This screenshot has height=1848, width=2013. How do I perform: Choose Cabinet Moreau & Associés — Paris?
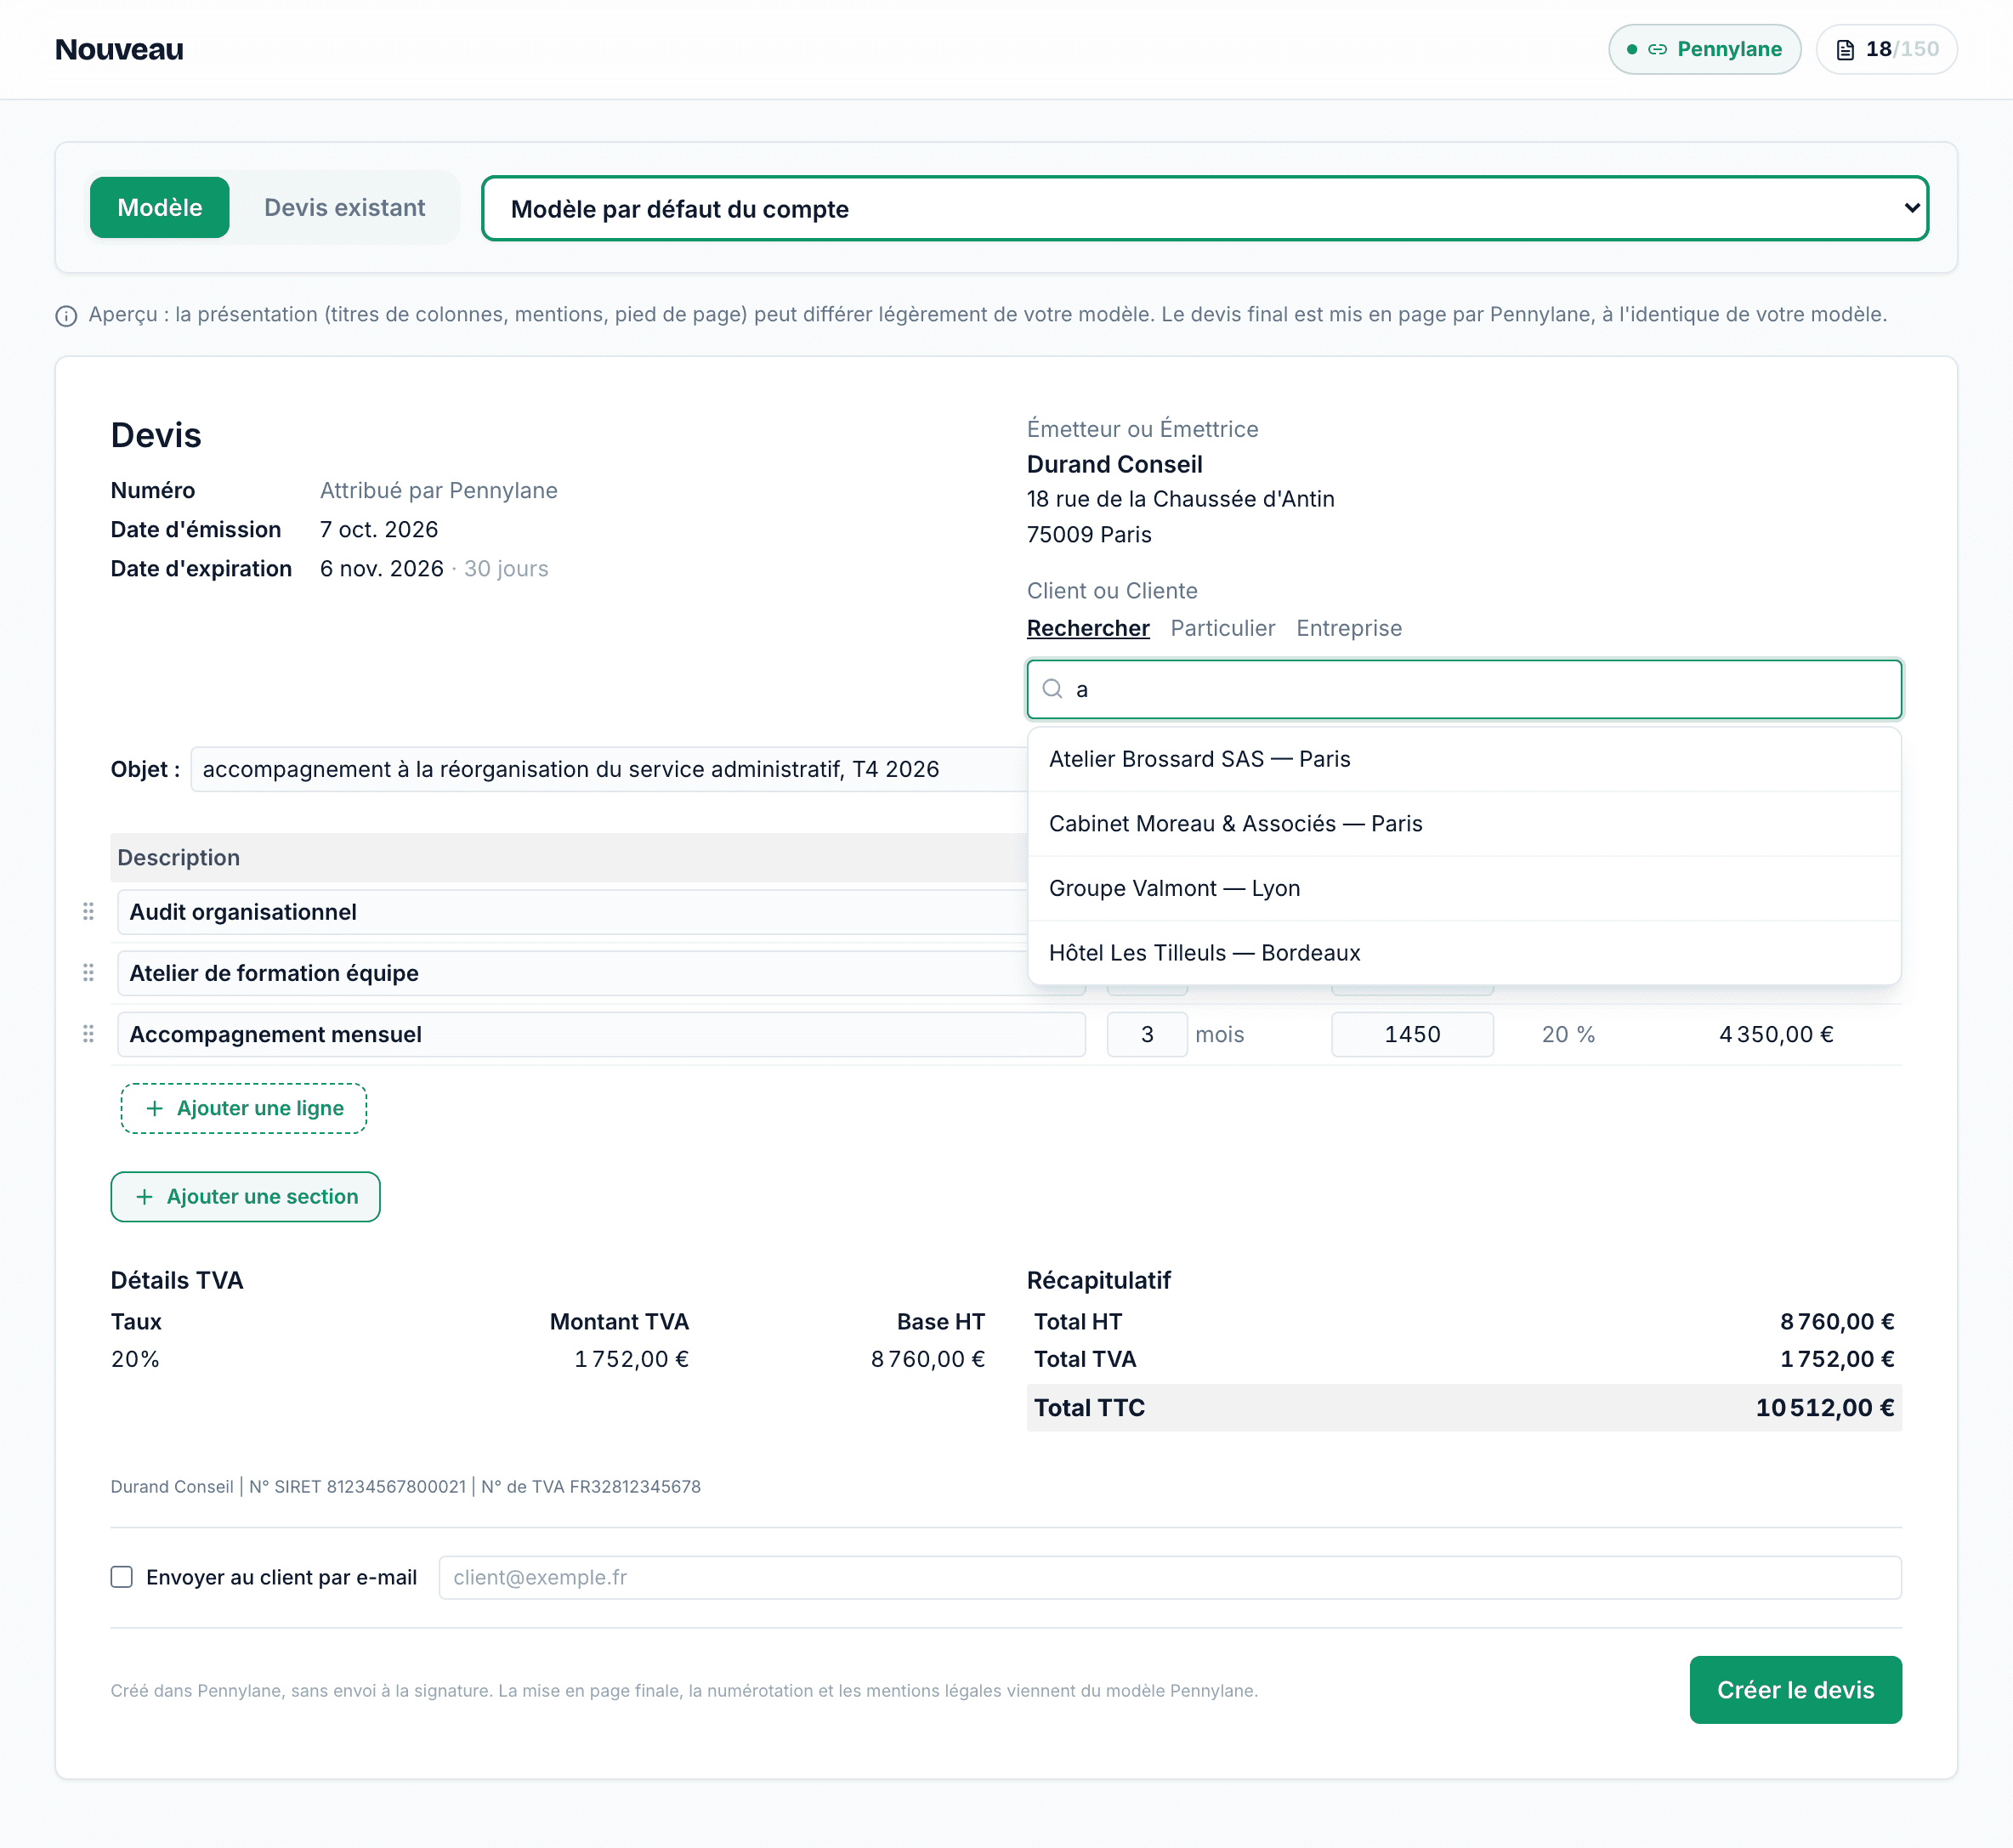1464,824
